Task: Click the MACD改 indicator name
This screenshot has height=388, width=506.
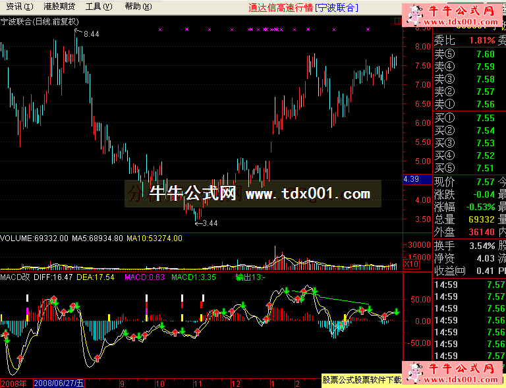Action: pos(15,277)
